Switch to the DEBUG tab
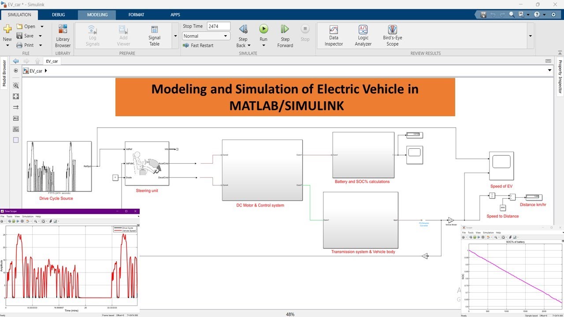 tap(58, 15)
